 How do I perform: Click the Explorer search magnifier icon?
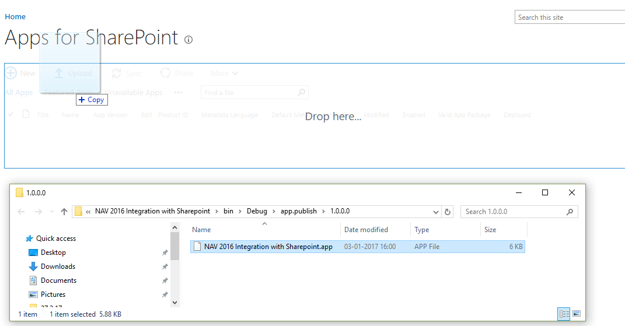[x=570, y=212]
